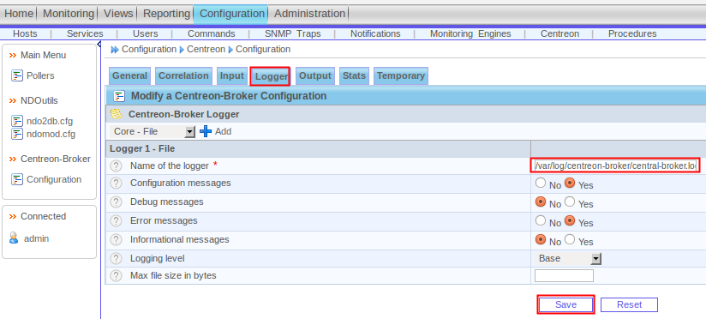This screenshot has height=319, width=706.
Task: Go to the Services submenu
Action: click(85, 33)
